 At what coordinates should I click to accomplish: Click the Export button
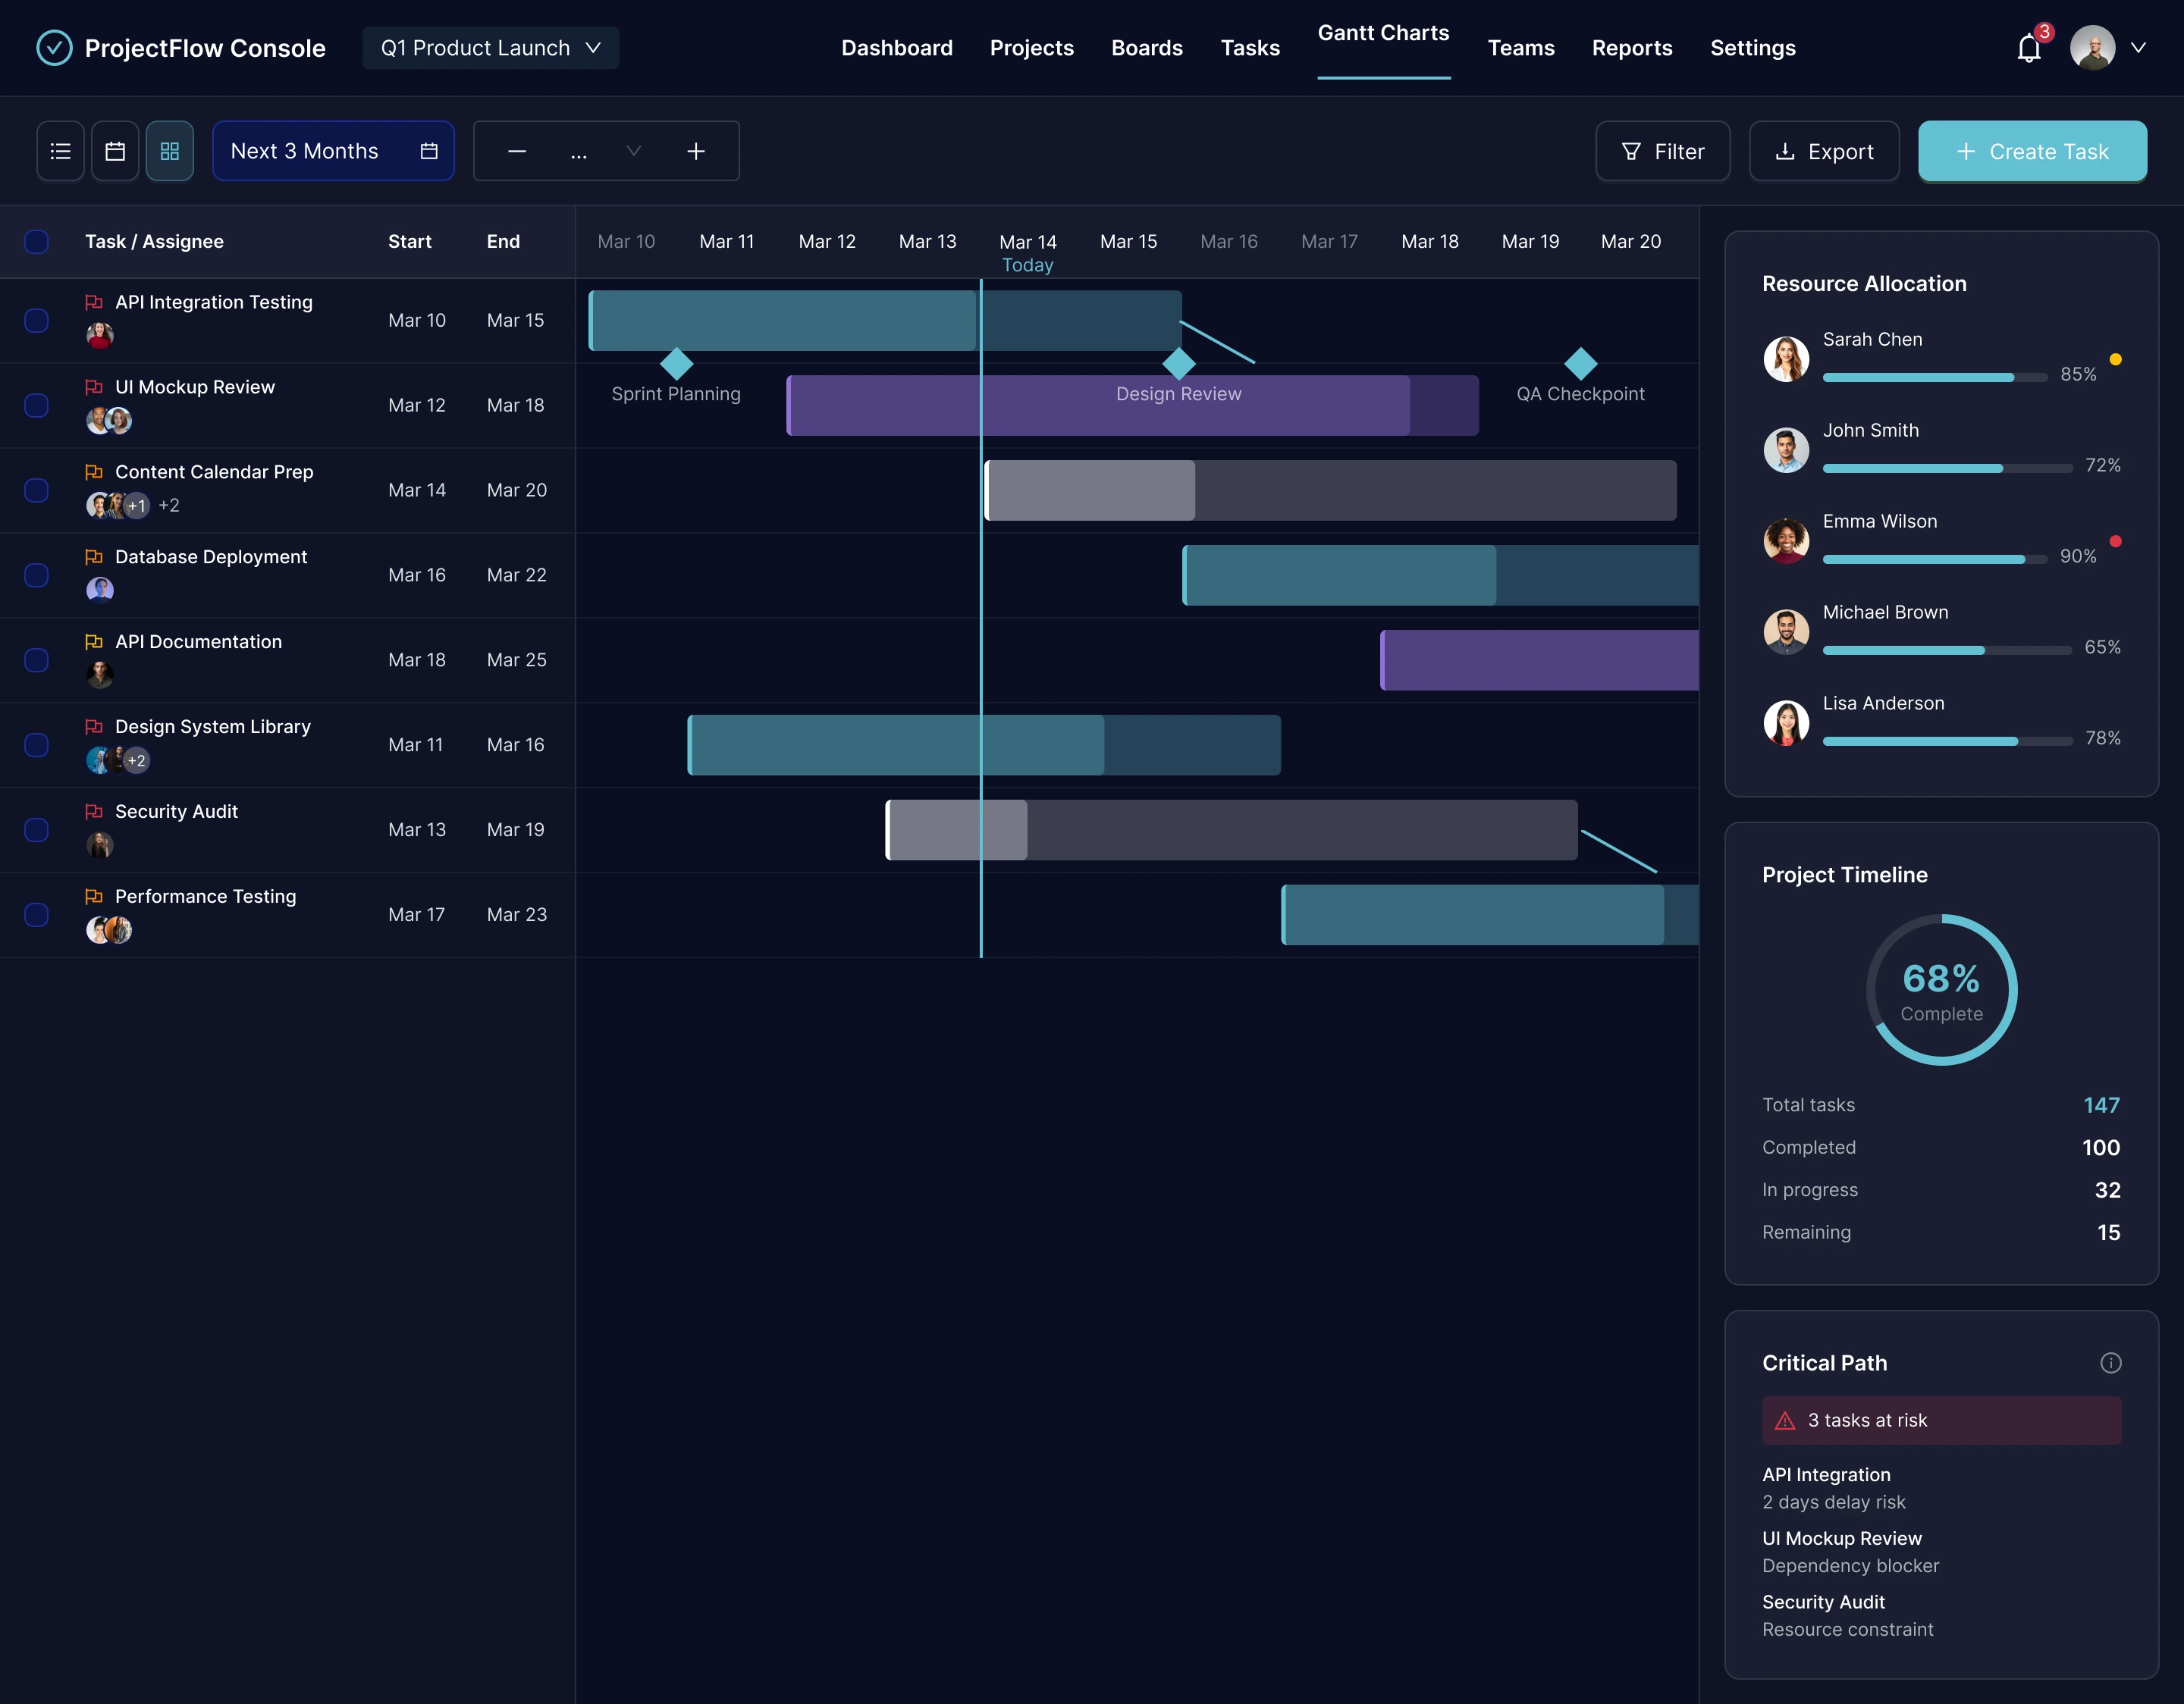pyautogui.click(x=1823, y=151)
